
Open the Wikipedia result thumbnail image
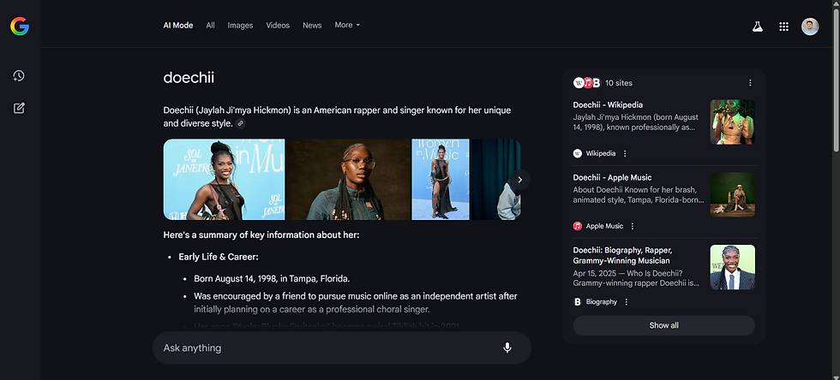click(x=732, y=122)
